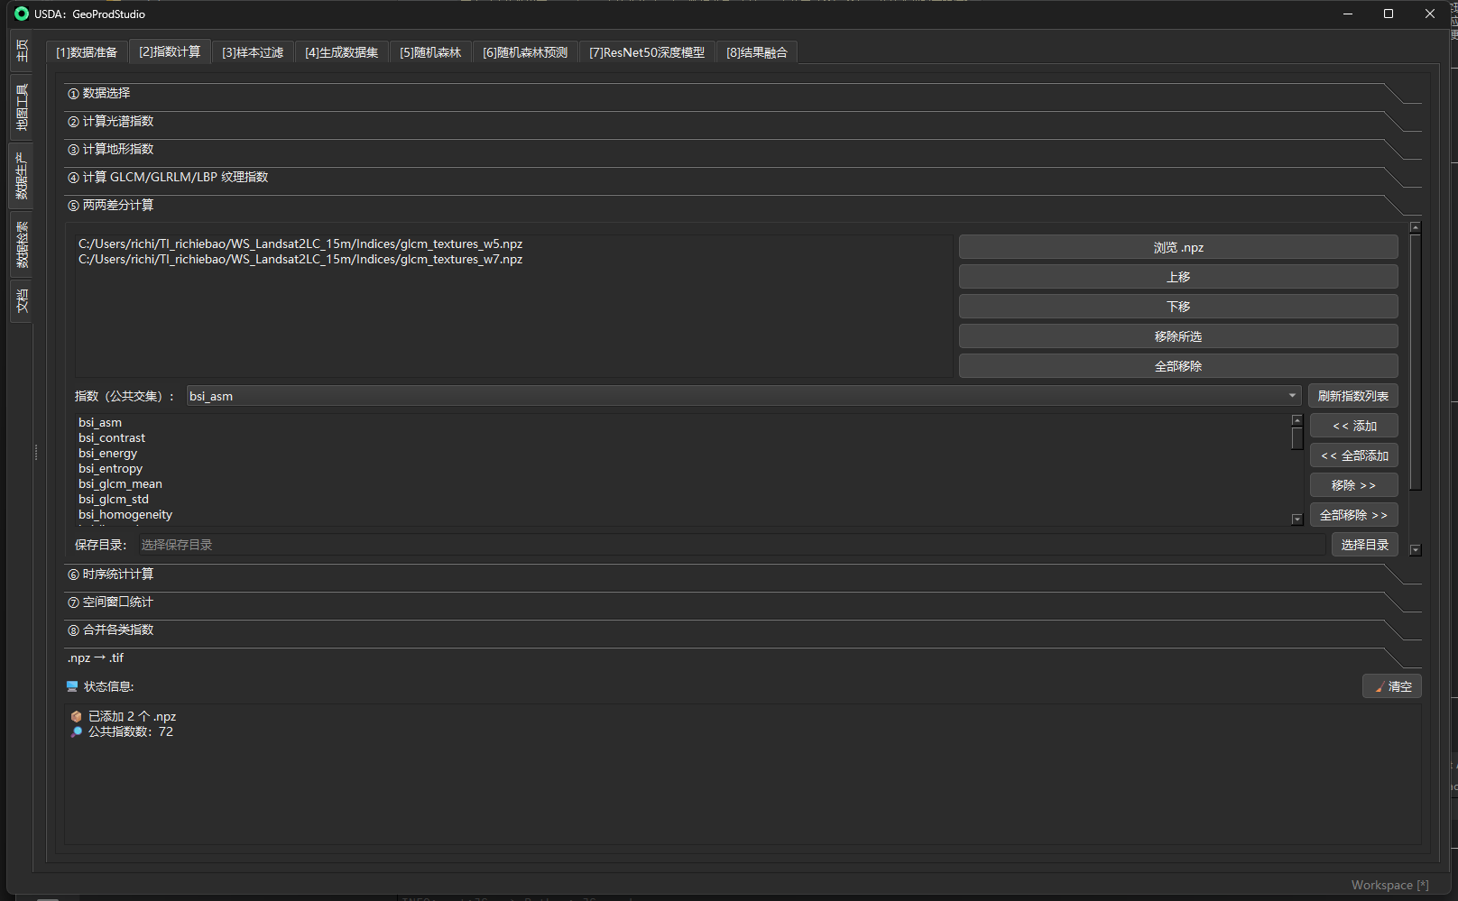Select the 地图工具 sidebar tab
Viewport: 1458px width, 901px height.
(x=22, y=106)
